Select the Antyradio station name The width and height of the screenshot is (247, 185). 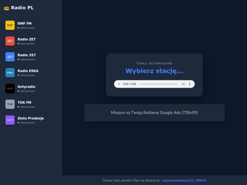tap(27, 87)
